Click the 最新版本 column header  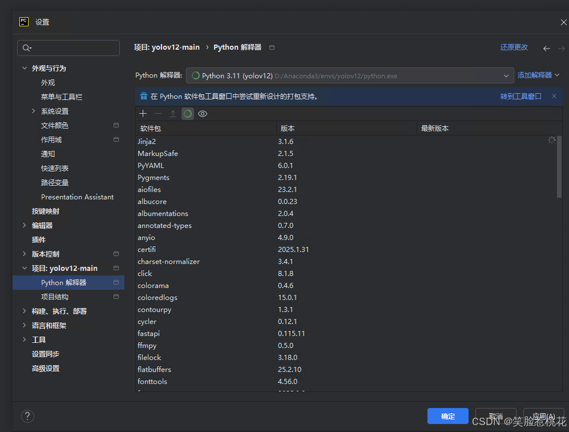tap(490, 128)
